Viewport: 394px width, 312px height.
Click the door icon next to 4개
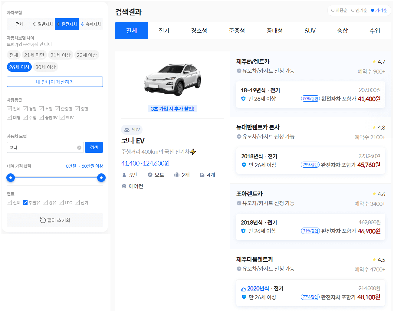(202, 175)
